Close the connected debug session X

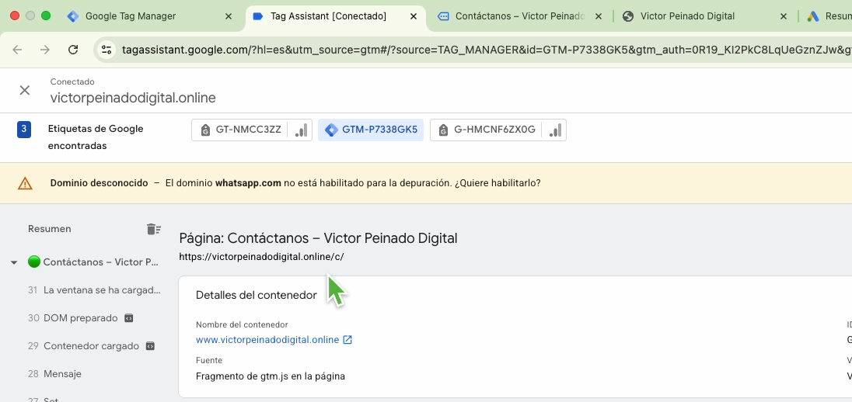click(x=24, y=90)
